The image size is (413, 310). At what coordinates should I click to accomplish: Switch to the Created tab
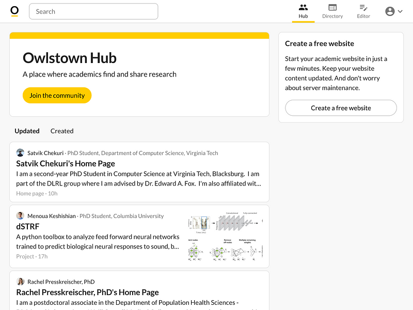[62, 131]
